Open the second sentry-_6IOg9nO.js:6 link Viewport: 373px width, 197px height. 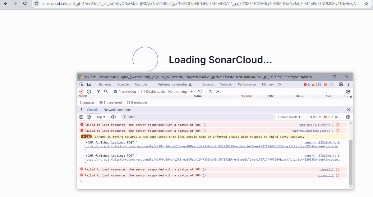tap(322, 156)
